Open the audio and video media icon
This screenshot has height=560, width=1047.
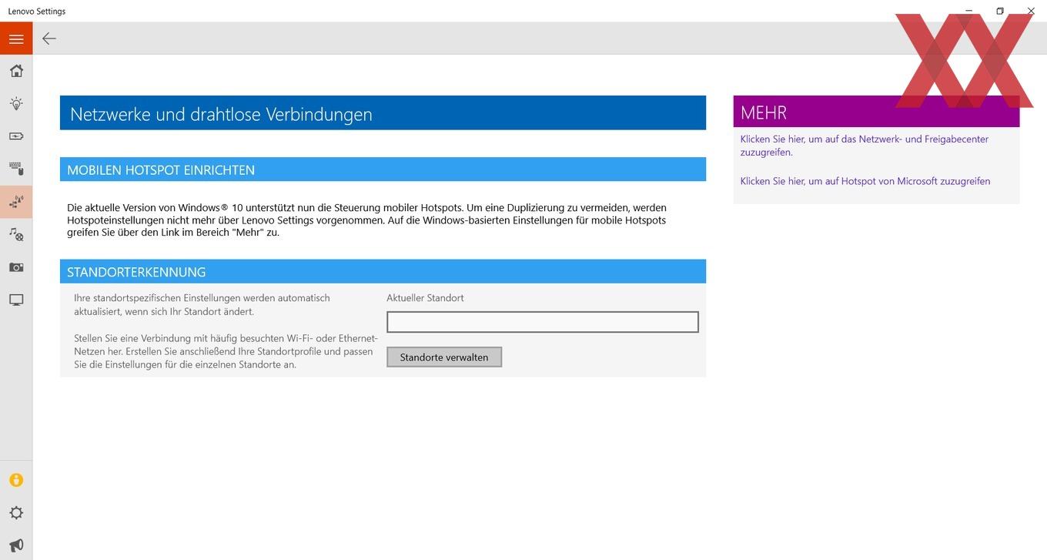click(16, 234)
